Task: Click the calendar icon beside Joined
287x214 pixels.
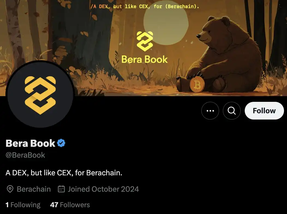Action: click(61, 189)
